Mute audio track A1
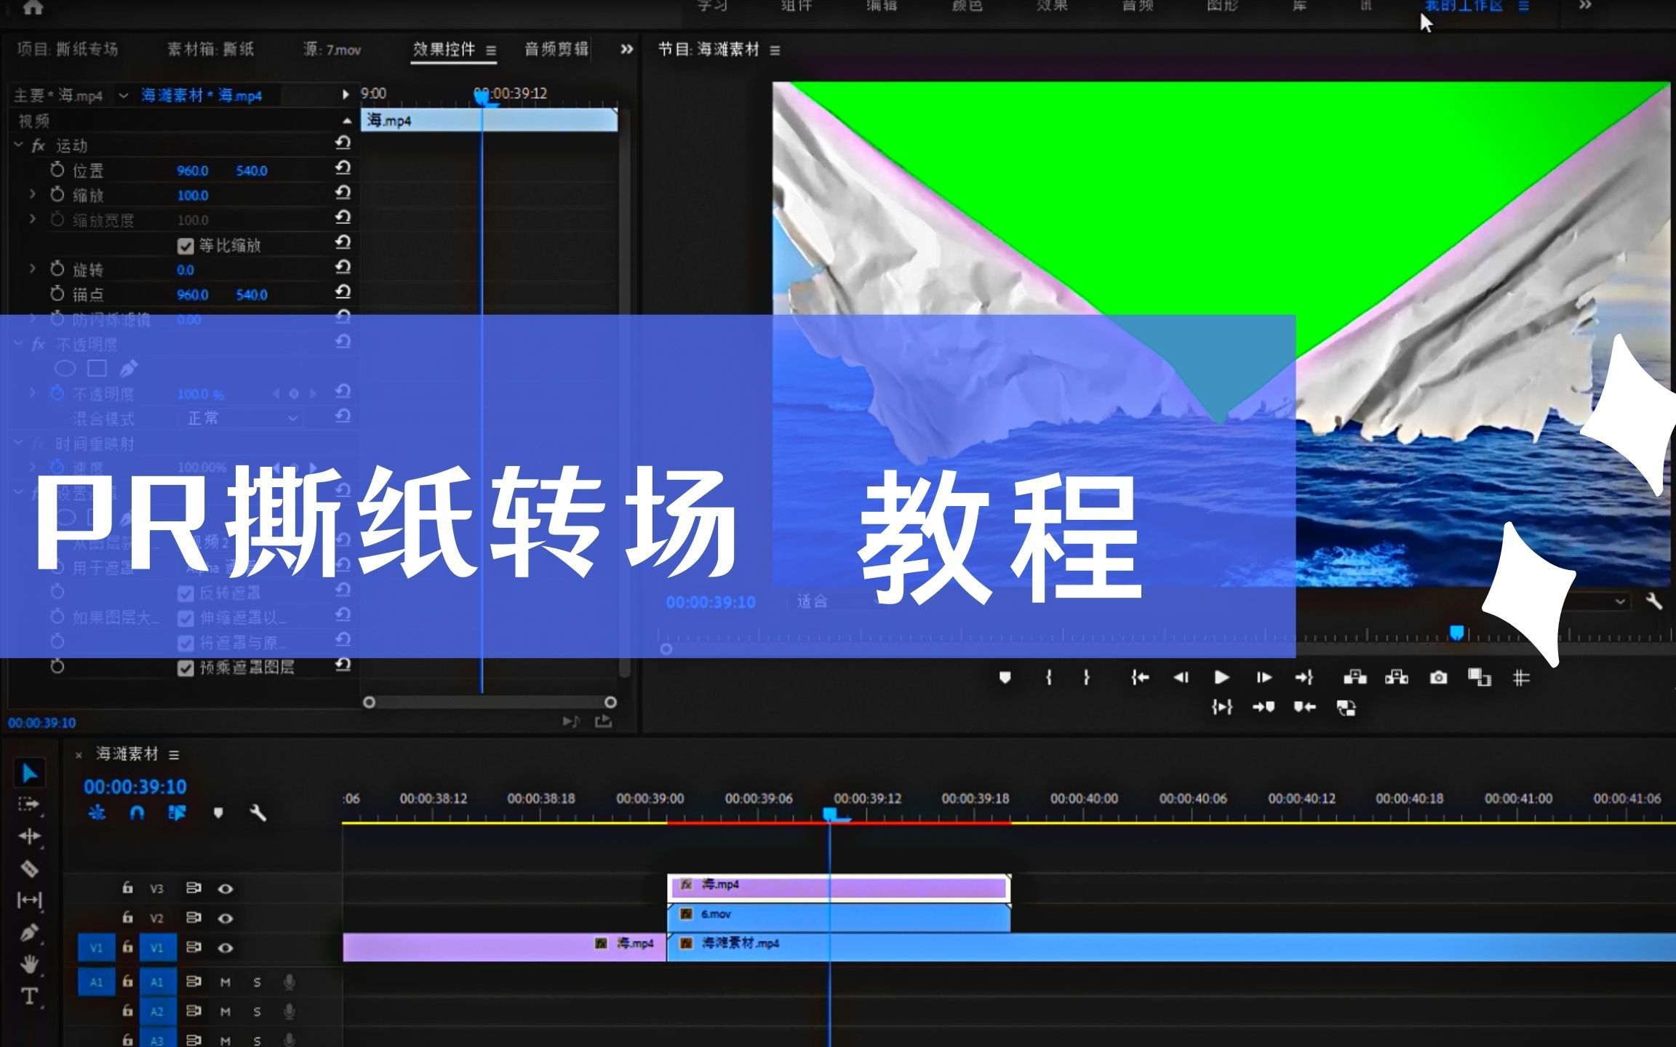 pyautogui.click(x=226, y=982)
